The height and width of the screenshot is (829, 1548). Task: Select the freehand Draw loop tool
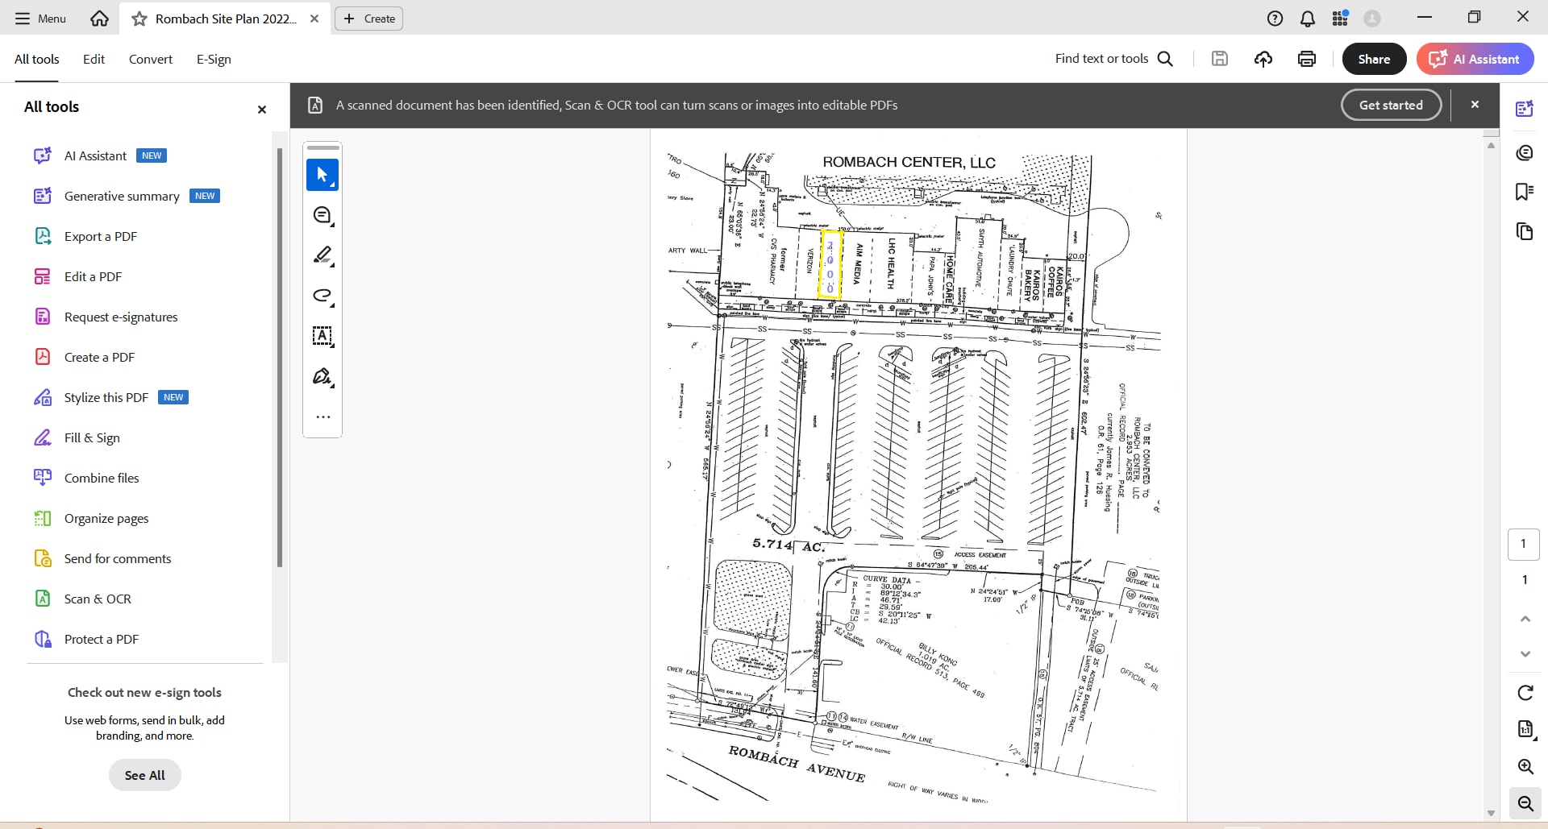[322, 296]
